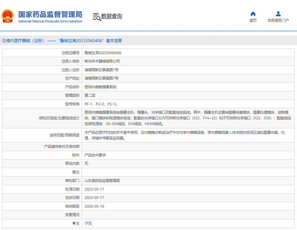Click the 附件 label cell
This screenshot has width=297, height=230.
click(42, 155)
